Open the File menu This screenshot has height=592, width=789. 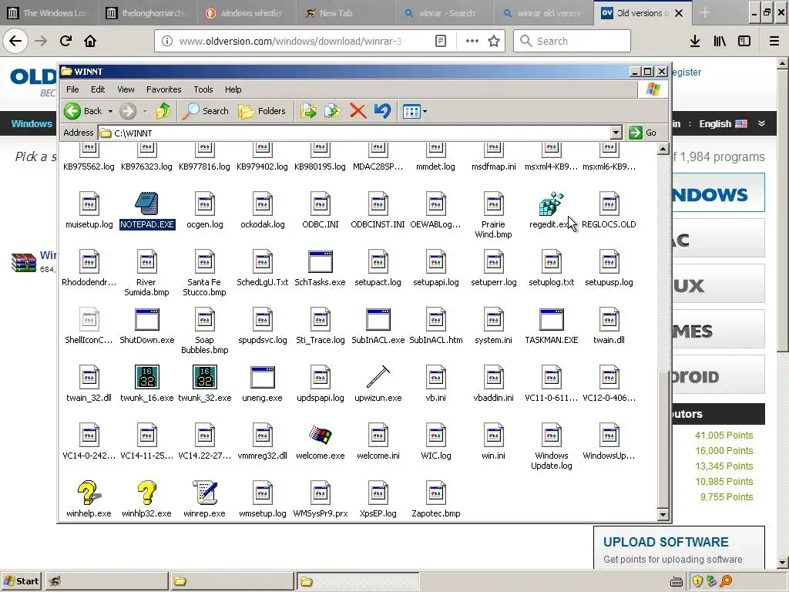(72, 89)
